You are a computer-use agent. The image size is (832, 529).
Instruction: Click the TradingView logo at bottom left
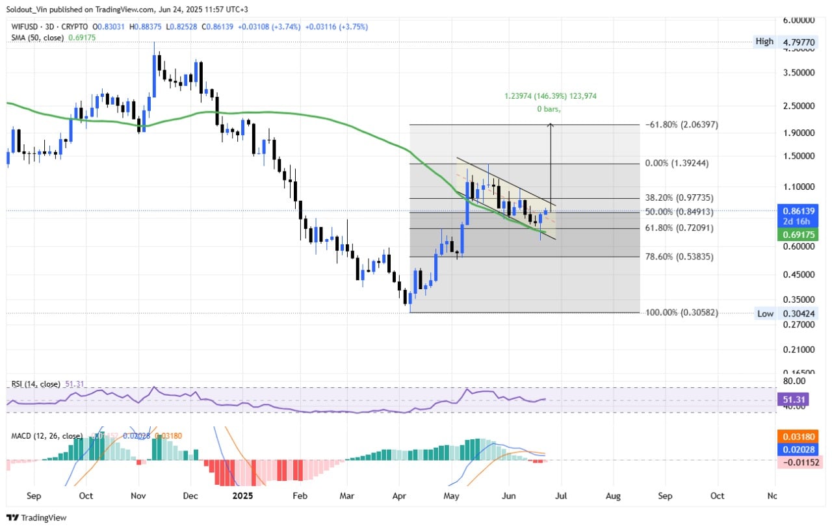coord(36,518)
